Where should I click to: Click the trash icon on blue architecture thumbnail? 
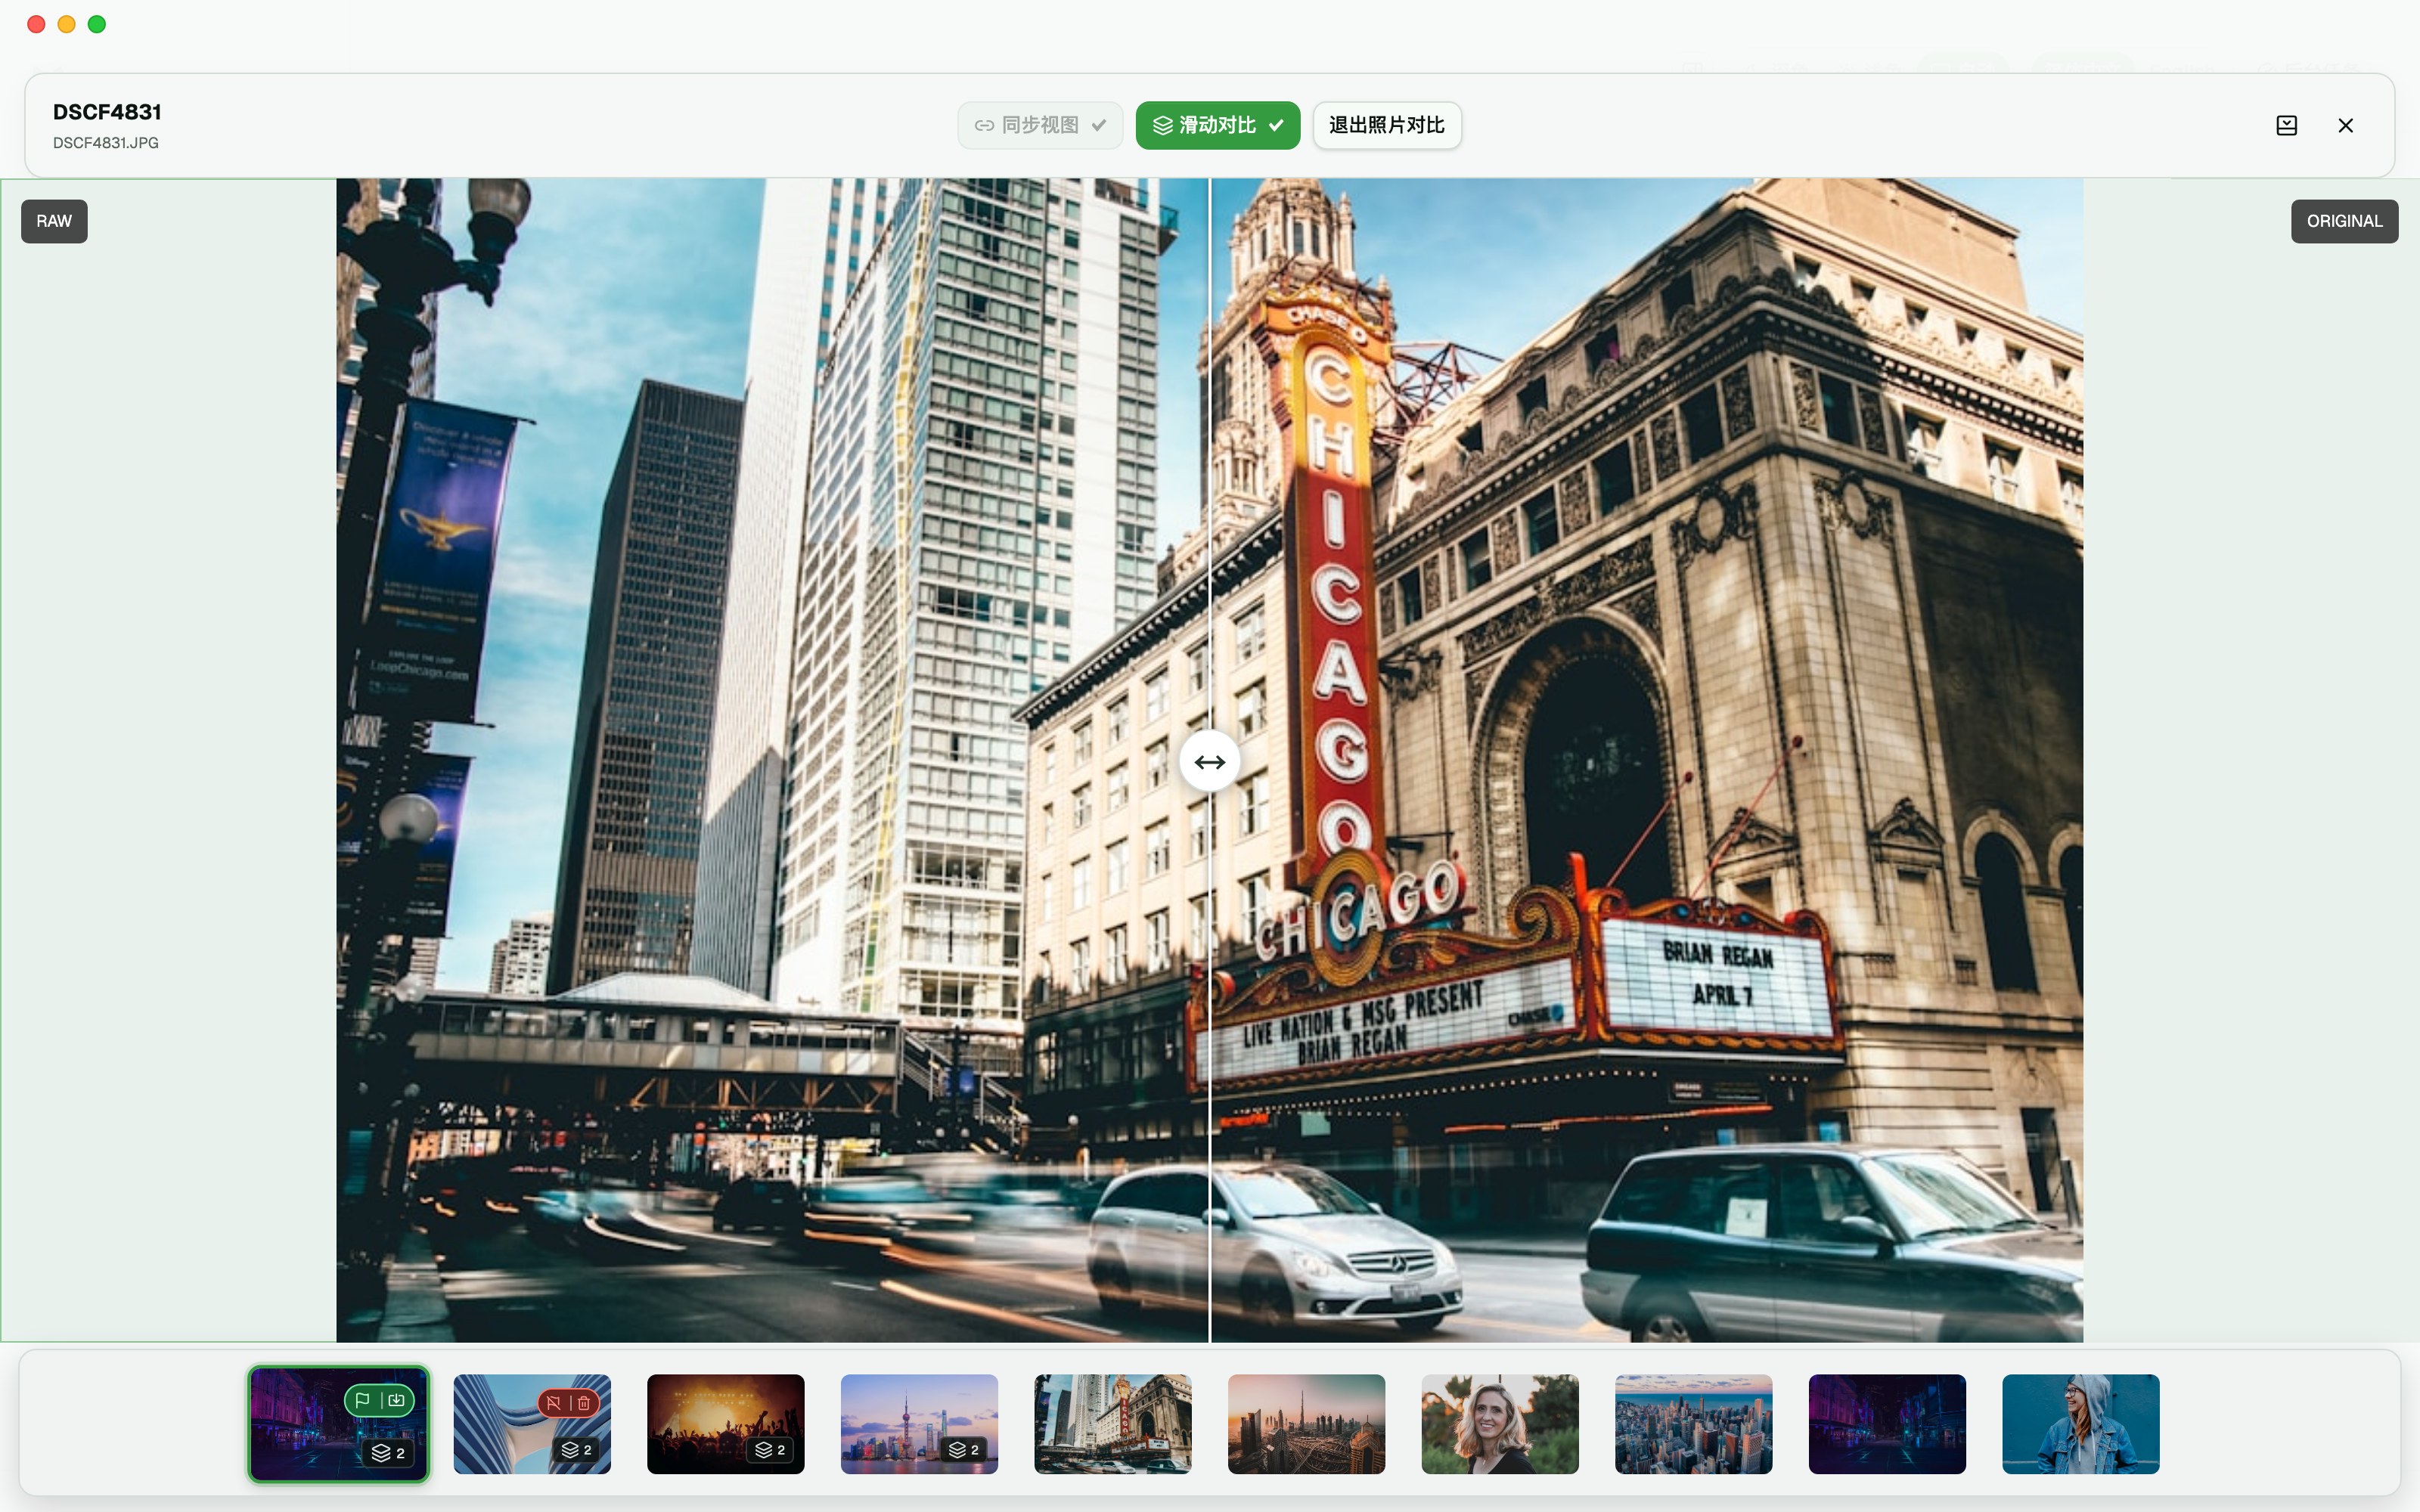pos(584,1402)
